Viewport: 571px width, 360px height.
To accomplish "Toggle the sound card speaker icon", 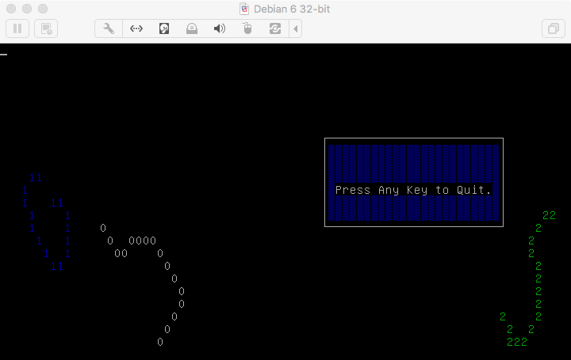I will [x=220, y=28].
